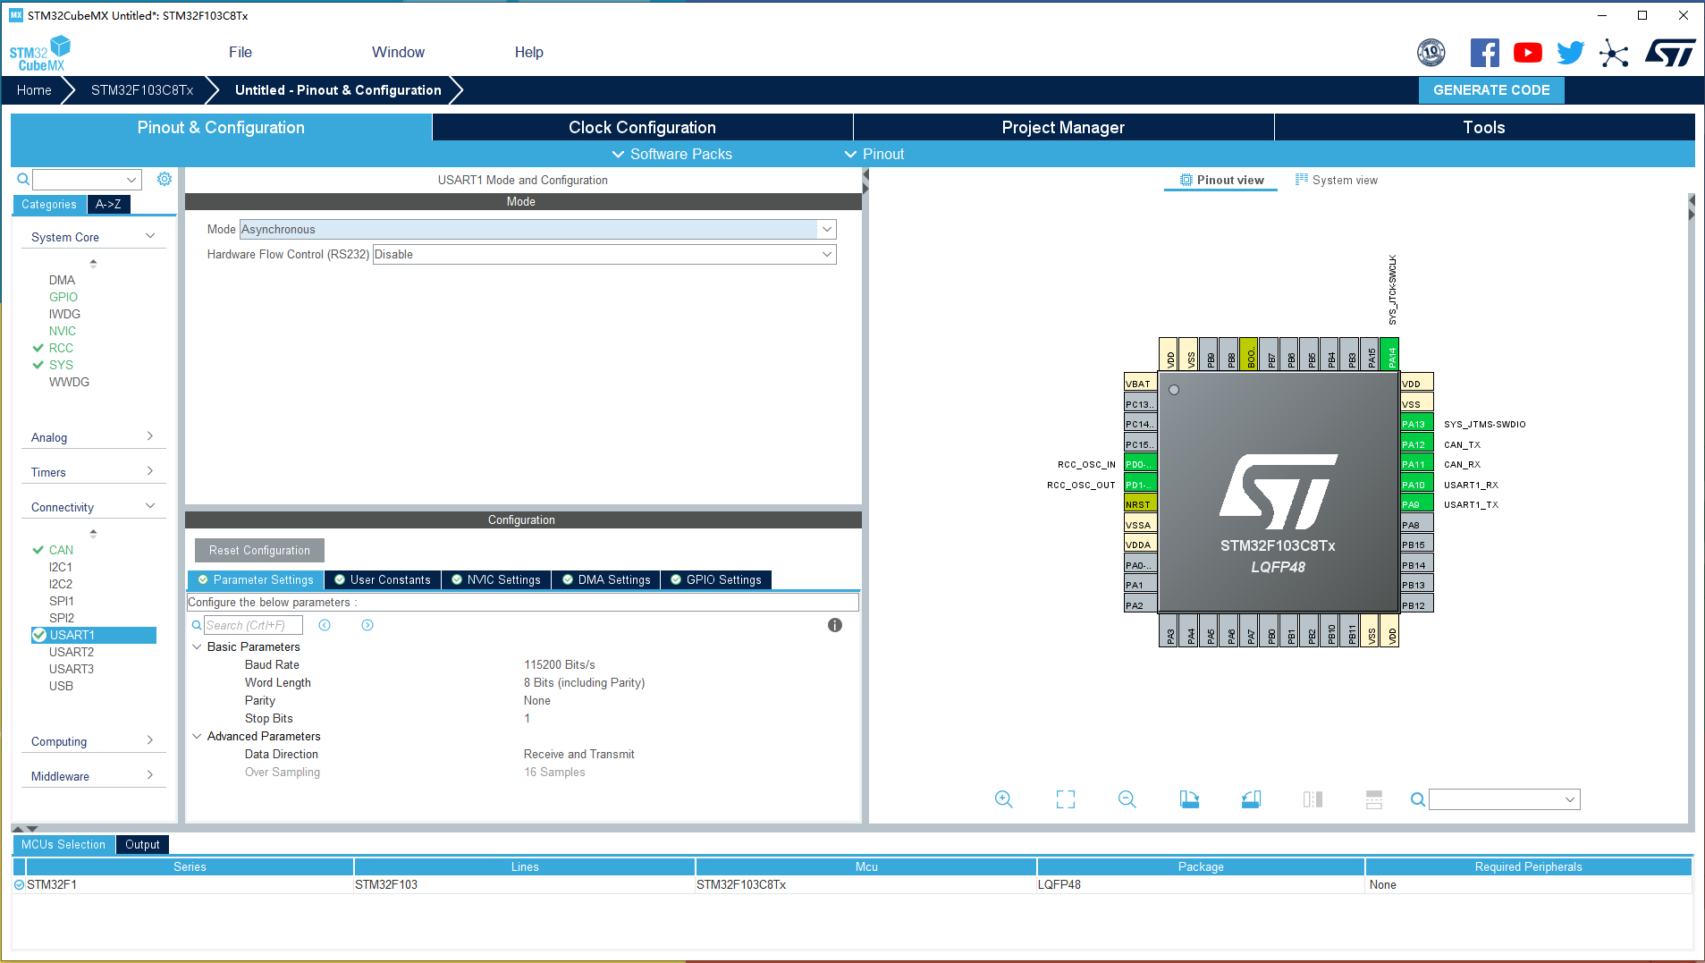Switch to the Clock Configuration tab

[642, 127]
